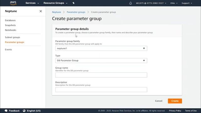Click the Feedback link in footer
Image resolution: width=201 pixels, height=113 pixels.
point(14,111)
